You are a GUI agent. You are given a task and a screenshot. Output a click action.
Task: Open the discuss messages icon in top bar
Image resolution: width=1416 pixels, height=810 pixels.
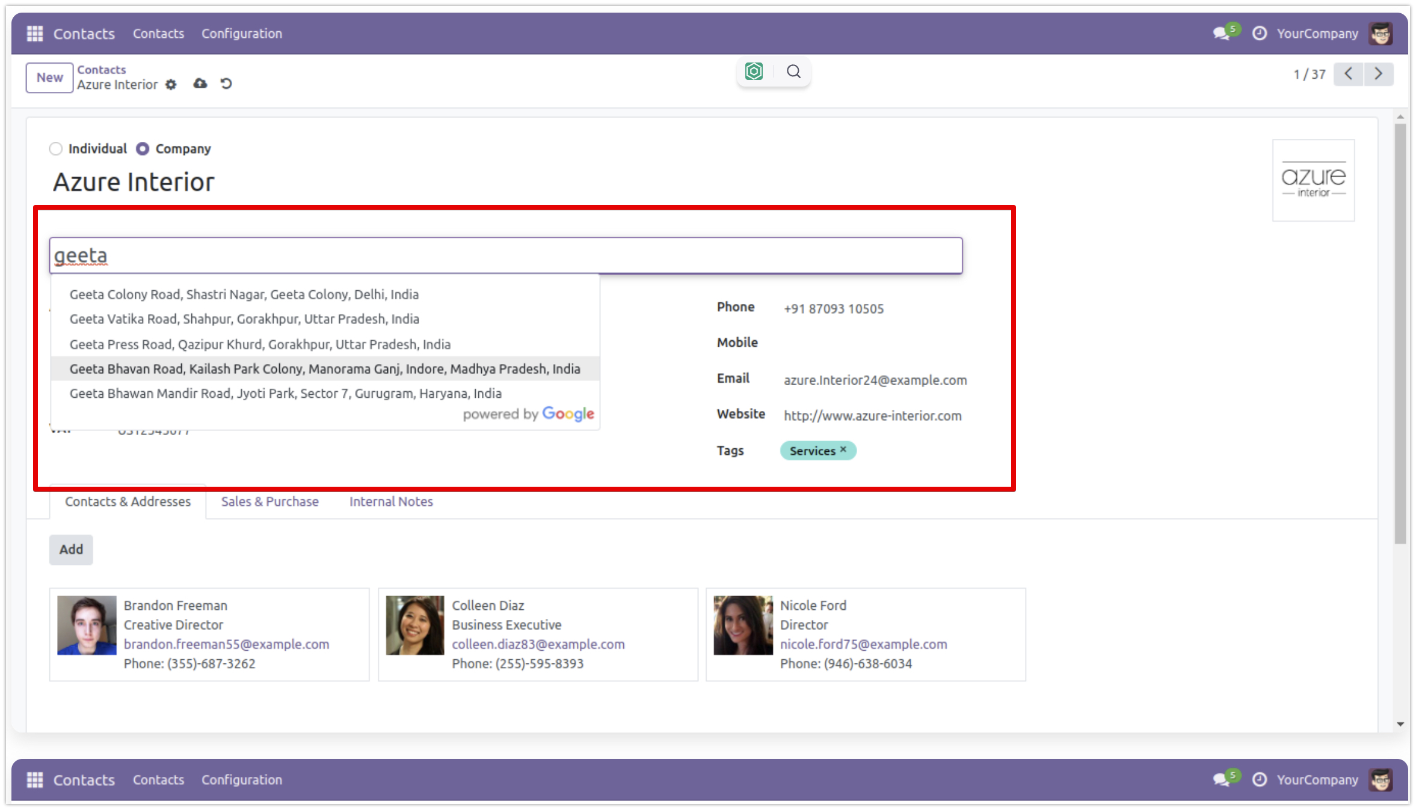tap(1221, 33)
